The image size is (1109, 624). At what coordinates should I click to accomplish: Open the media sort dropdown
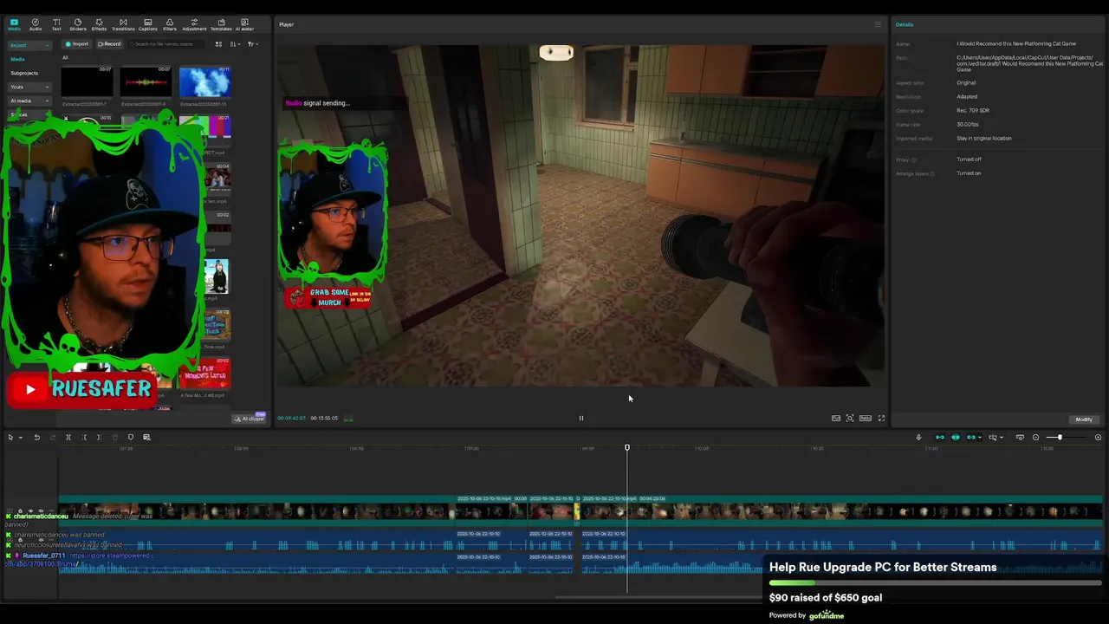coord(235,43)
